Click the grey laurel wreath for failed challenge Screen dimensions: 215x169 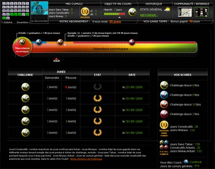tap(97, 87)
